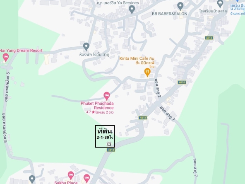Click the Nai Yang Dream Resort label

point(21,51)
